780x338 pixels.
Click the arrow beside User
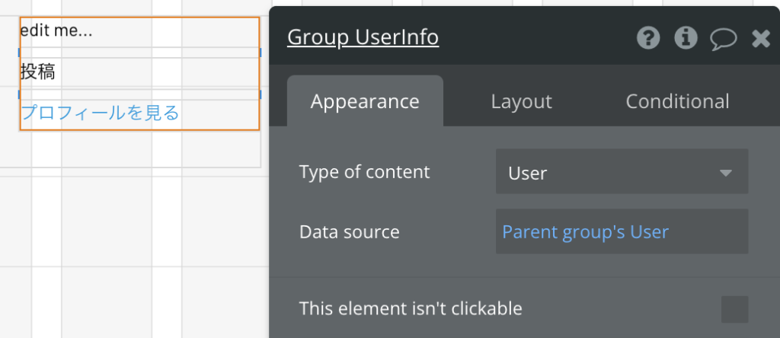coord(726,173)
